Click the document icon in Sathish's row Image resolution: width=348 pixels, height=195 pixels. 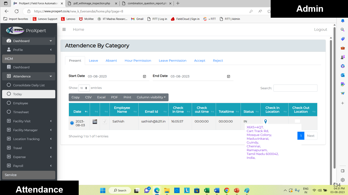pos(105,122)
